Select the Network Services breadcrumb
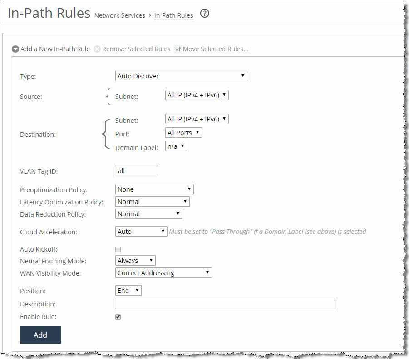Screen dimensions: 409x359 point(120,15)
